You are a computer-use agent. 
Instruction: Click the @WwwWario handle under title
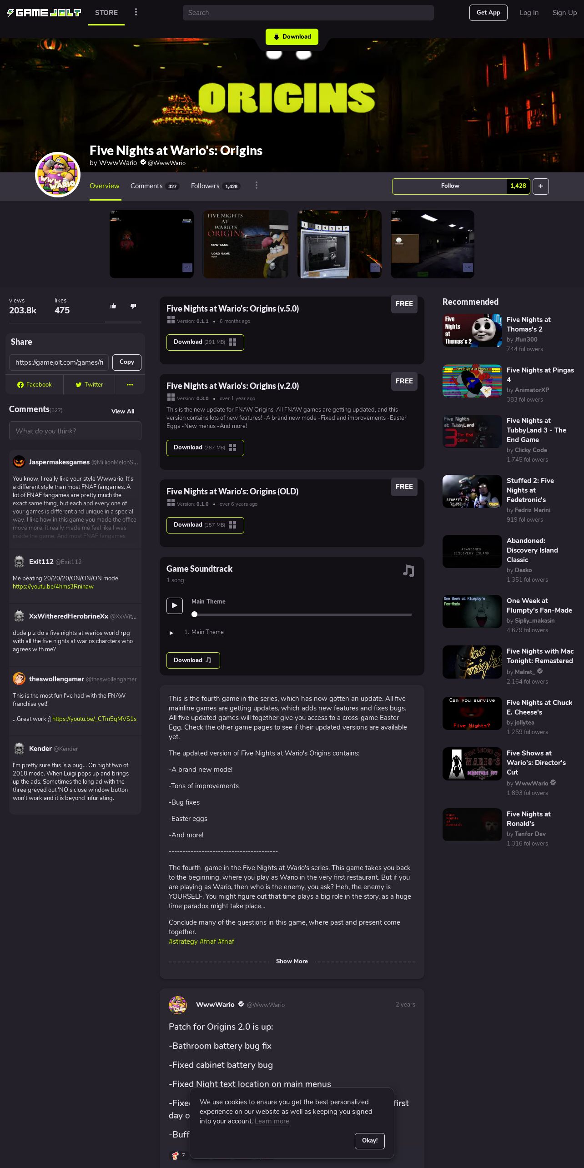166,163
